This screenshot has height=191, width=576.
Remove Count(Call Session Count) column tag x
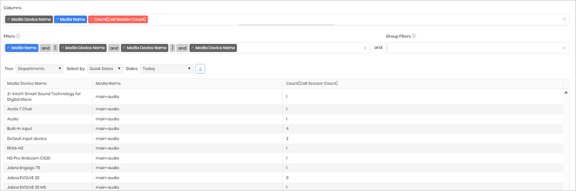pyautogui.click(x=91, y=19)
